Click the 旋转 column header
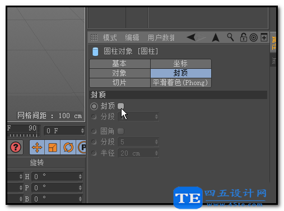This screenshot has width=284, height=211. point(37,163)
